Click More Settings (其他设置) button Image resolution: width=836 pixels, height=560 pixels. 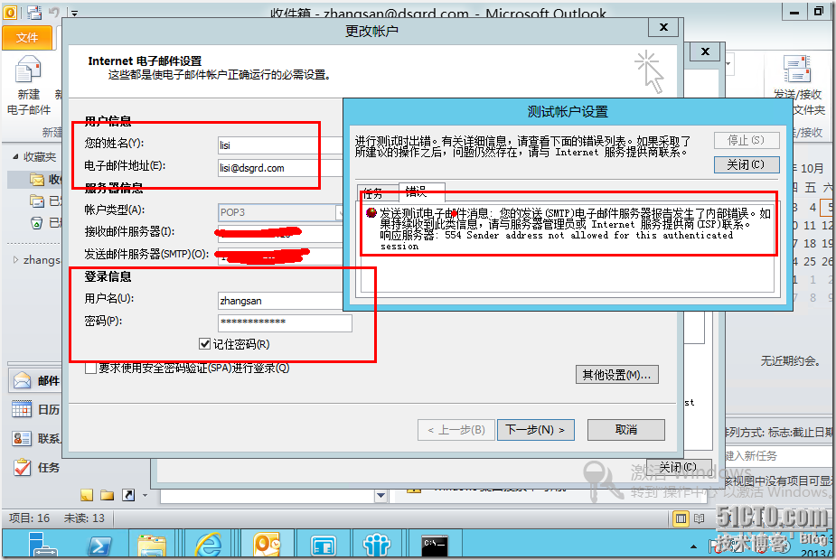pyautogui.click(x=617, y=375)
